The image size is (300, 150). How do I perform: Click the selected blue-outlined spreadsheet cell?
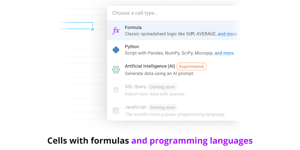76,25
